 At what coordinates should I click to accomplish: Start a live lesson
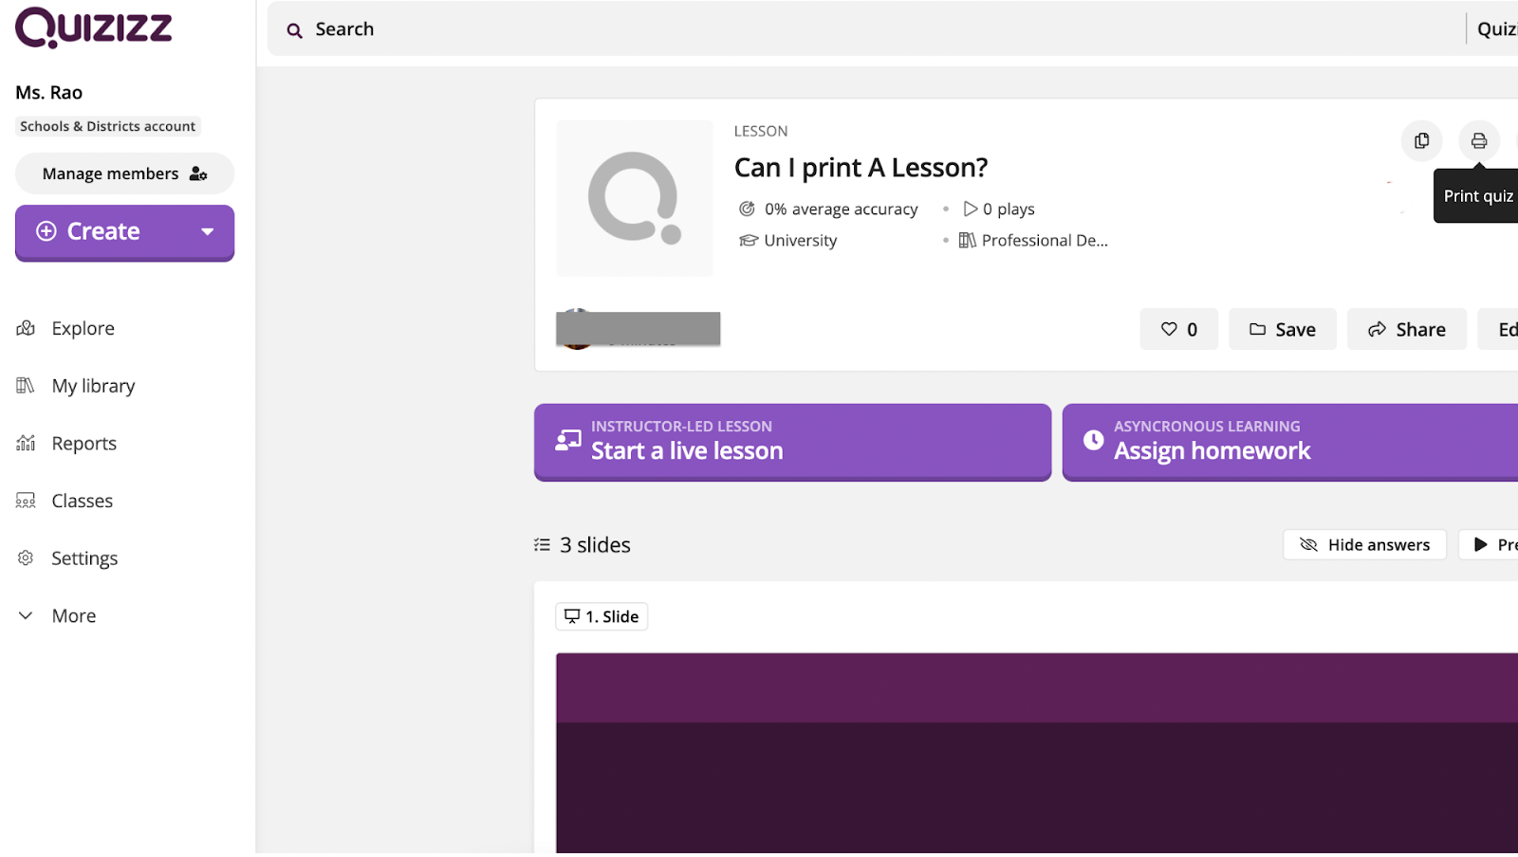(x=792, y=442)
